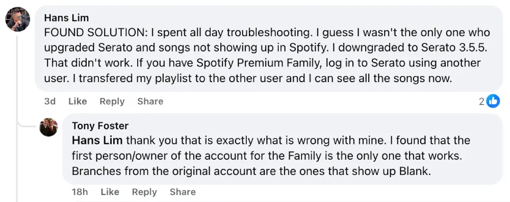Click inside Hans Lim's comment bubble

click(269, 48)
